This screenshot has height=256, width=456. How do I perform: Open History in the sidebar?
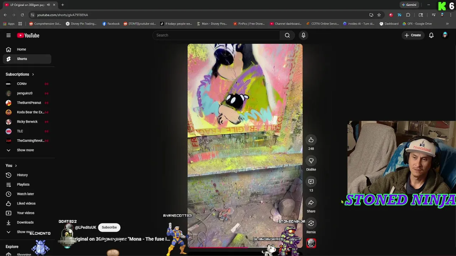pyautogui.click(x=27, y=175)
